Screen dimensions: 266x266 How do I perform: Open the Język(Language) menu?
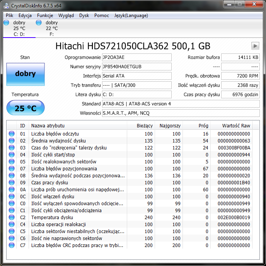pos(131,15)
